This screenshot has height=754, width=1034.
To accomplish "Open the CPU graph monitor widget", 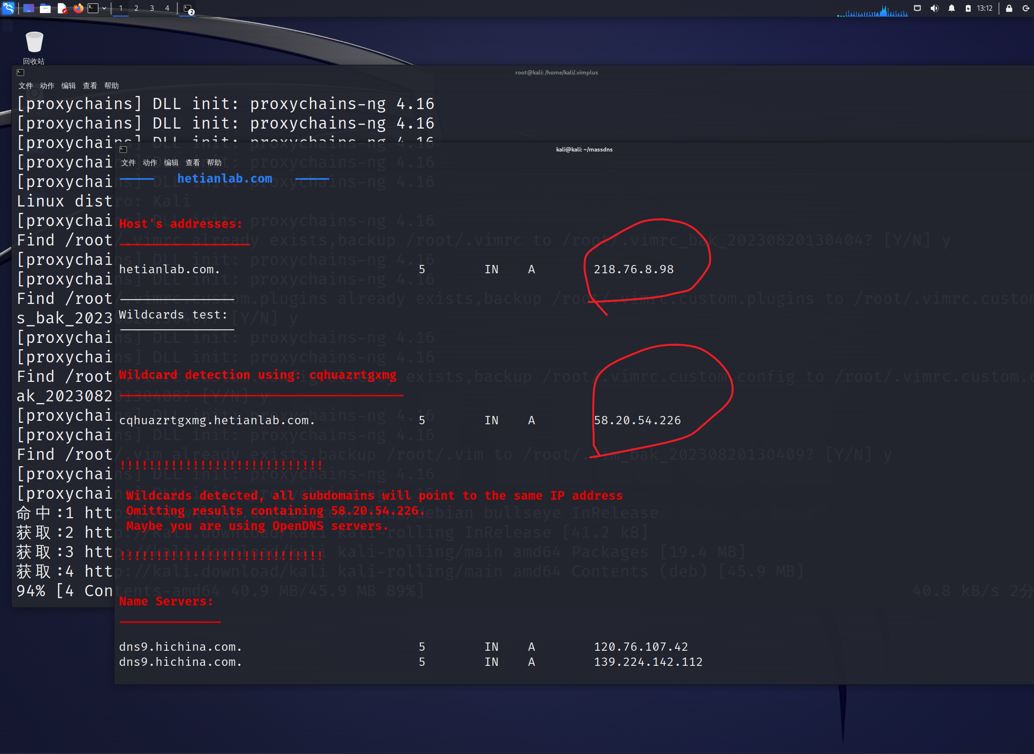I will coord(872,10).
